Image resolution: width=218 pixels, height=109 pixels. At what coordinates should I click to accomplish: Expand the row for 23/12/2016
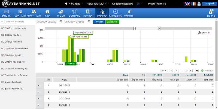point(39,105)
